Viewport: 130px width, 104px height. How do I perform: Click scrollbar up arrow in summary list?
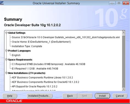[x=124, y=32]
